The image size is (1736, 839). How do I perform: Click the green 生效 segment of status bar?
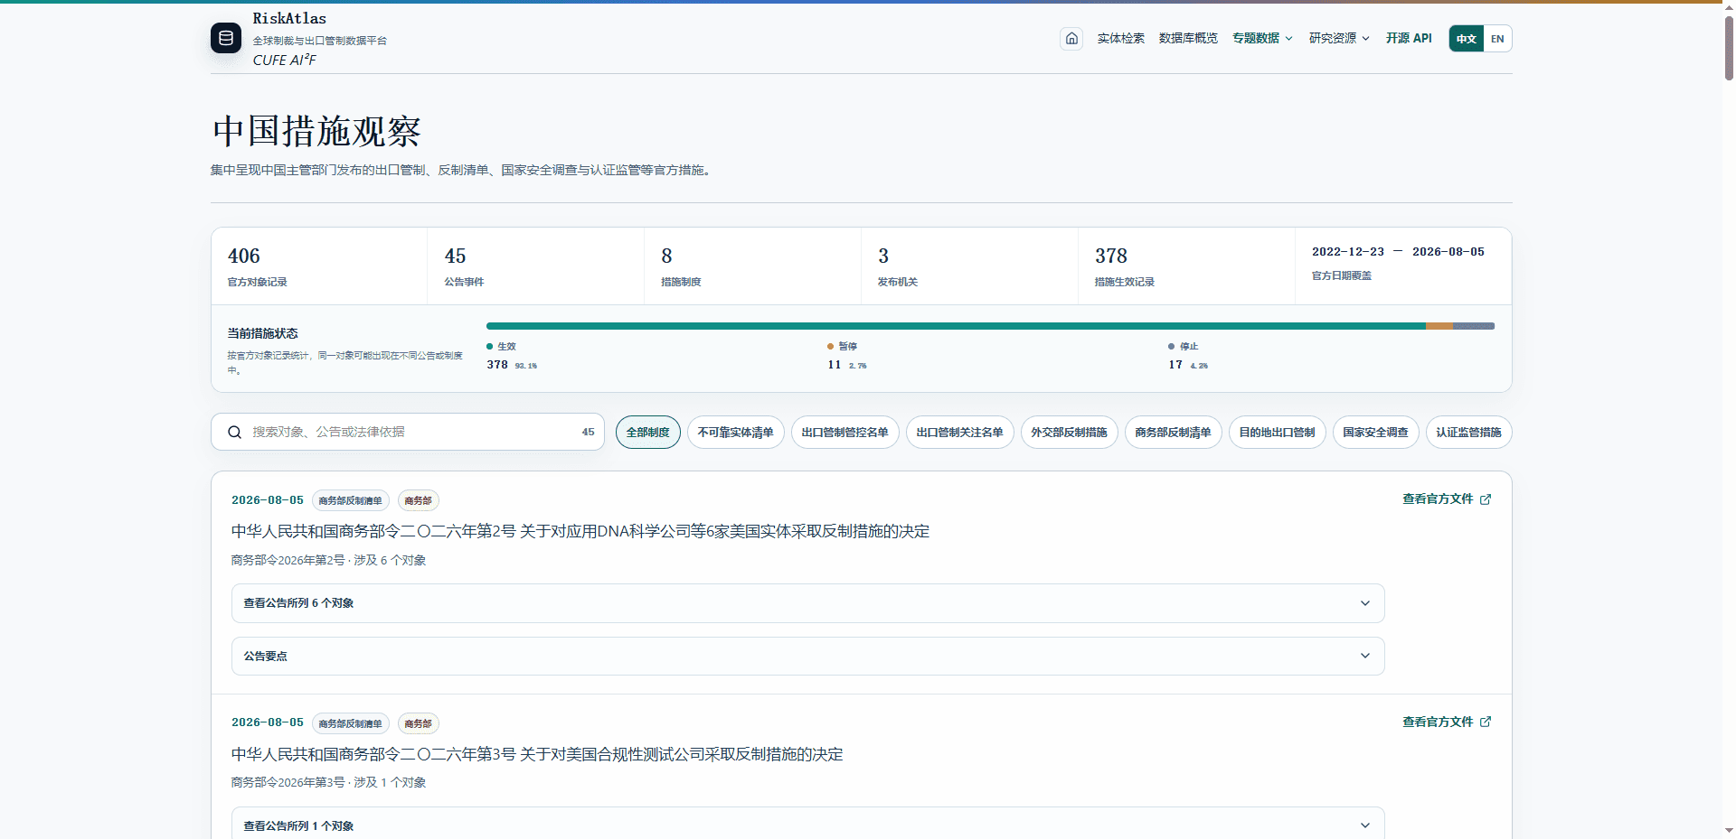pyautogui.click(x=956, y=326)
